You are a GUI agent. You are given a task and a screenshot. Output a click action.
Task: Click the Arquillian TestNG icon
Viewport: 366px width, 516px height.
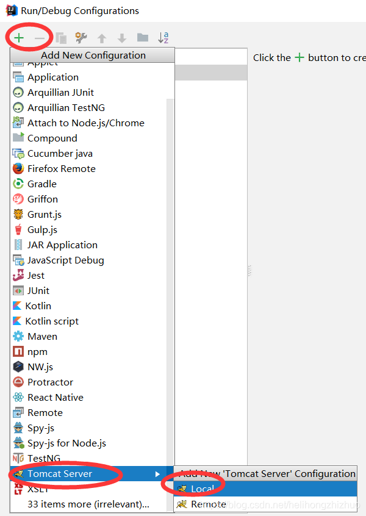pos(18,107)
